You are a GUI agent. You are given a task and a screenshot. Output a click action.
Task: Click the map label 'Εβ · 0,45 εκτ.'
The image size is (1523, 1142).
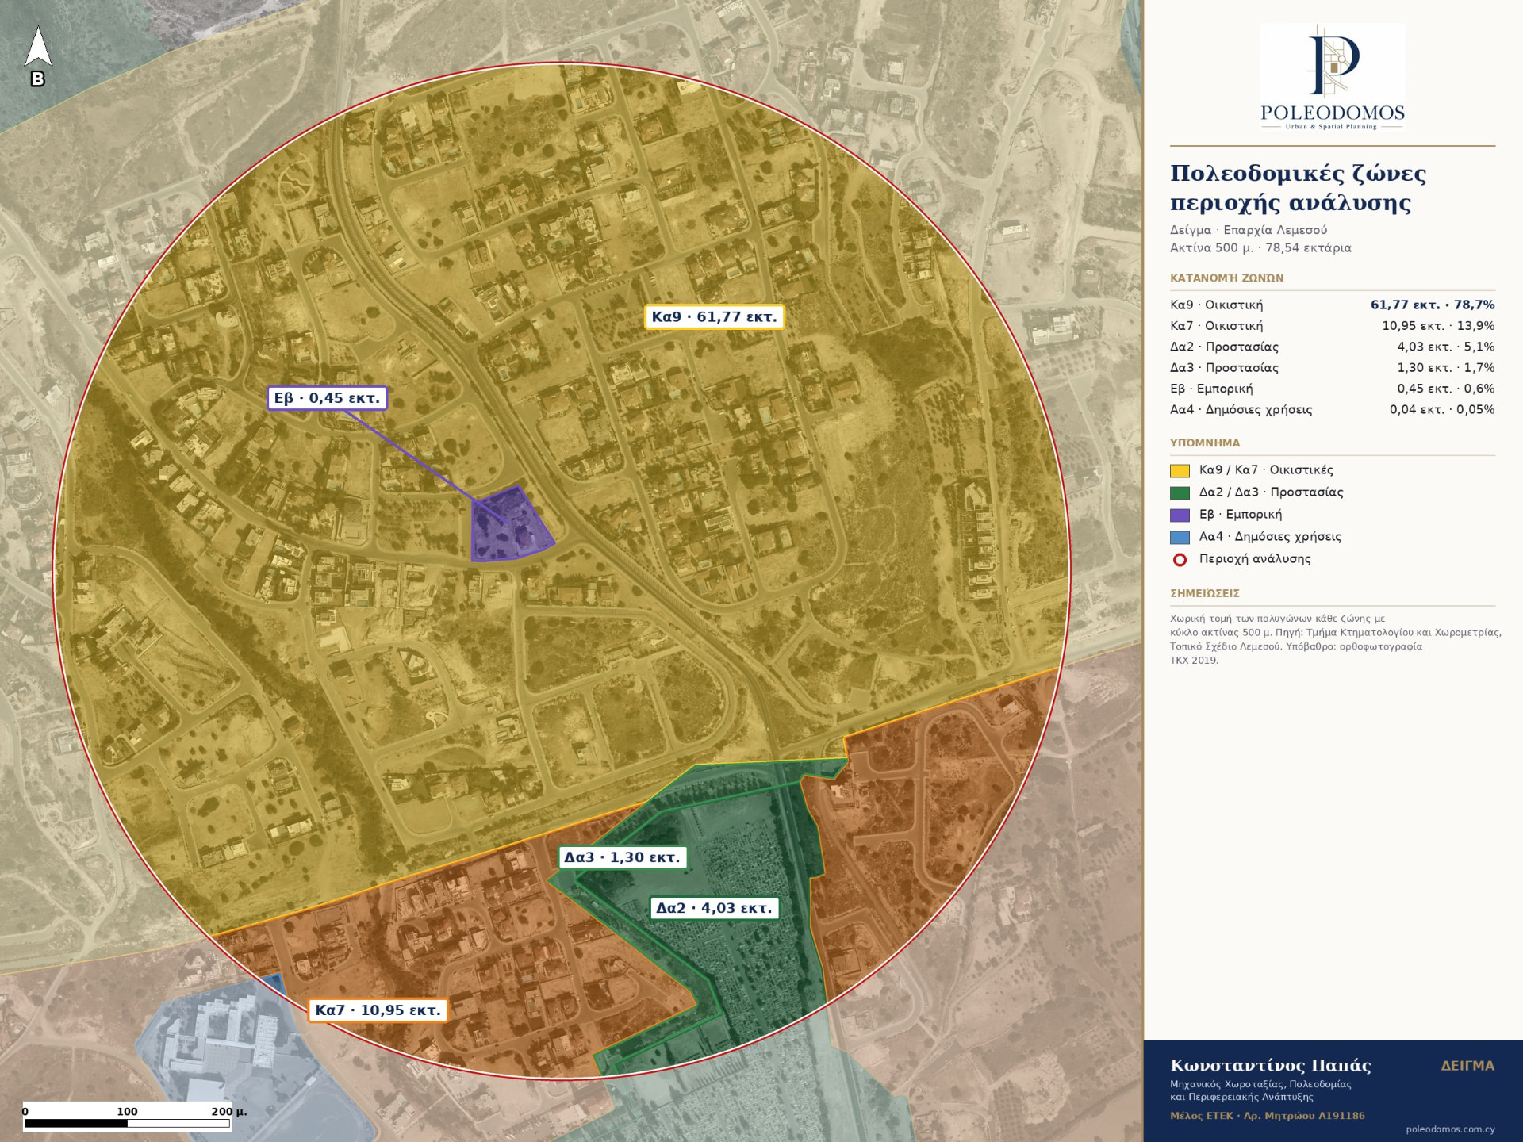(327, 398)
